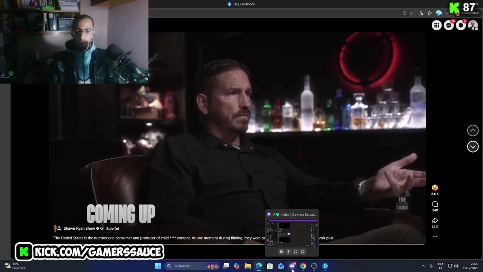
Task: Select the (18) Facebook browser tab
Action: coord(241,4)
